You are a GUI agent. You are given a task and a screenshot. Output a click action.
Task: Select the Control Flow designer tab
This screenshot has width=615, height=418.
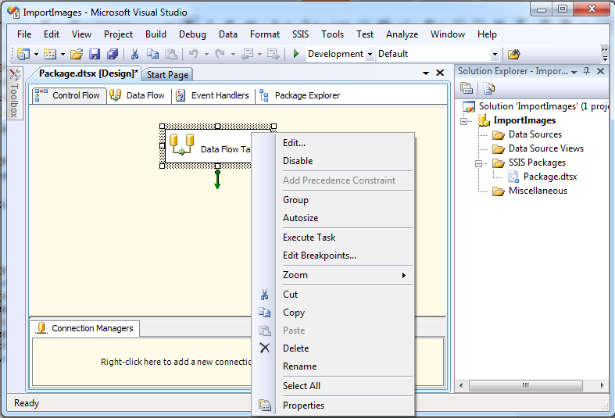pyautogui.click(x=69, y=95)
